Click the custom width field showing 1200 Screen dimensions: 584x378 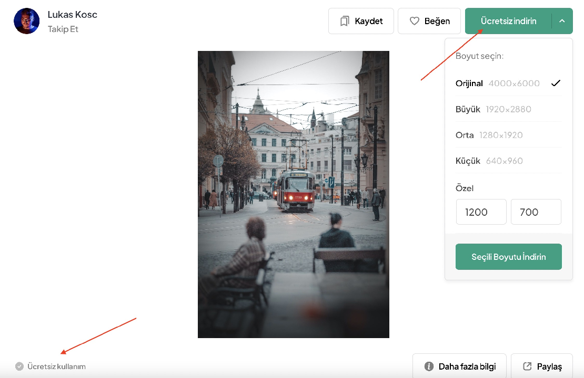481,212
